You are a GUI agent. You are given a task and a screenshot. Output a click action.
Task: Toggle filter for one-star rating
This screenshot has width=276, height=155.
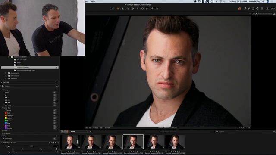pyautogui.click(x=55, y=95)
